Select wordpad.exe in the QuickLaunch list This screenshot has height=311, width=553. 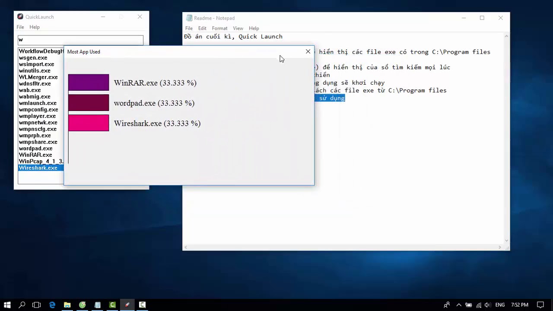click(x=41, y=149)
